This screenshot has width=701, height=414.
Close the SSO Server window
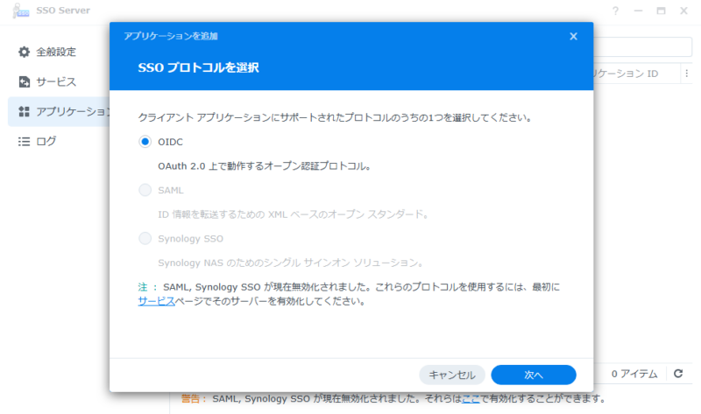tap(683, 11)
